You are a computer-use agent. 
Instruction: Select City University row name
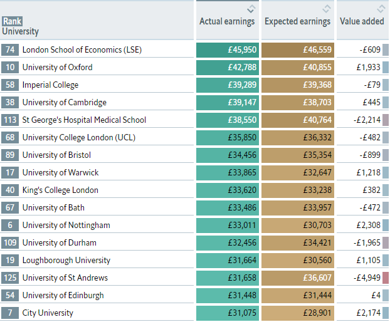pos(48,313)
